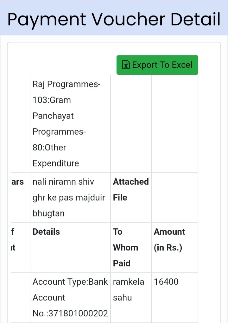Screen dimensions: 228x323
Task: Click the 16400 amount cell
Action: [166, 282]
